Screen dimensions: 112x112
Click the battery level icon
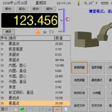point(105,3)
